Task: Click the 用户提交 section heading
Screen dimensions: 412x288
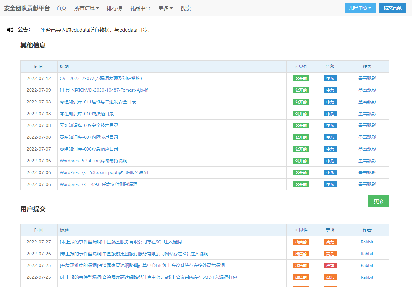Action: (x=33, y=209)
